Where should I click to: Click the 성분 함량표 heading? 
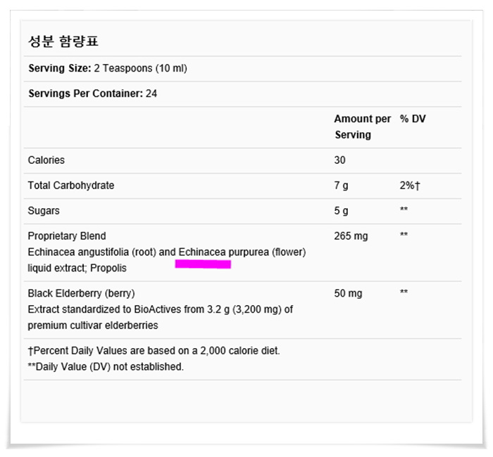pyautogui.click(x=63, y=41)
